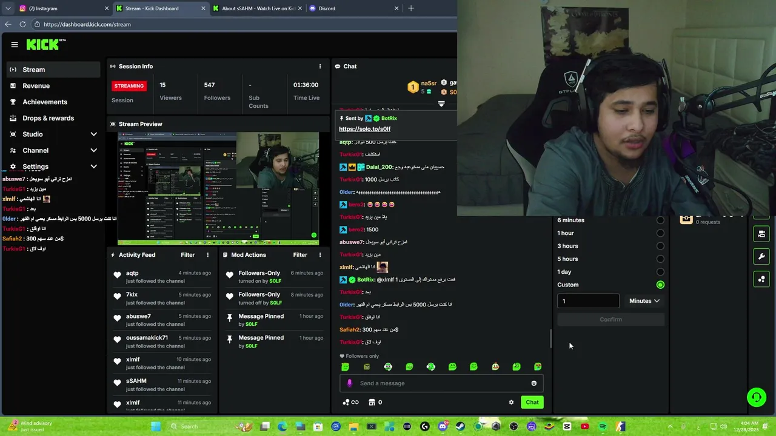This screenshot has height=436, width=776.
Task: Open the Minutes unit dropdown
Action: (x=644, y=301)
